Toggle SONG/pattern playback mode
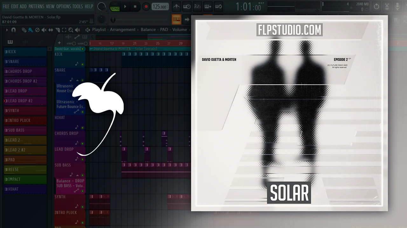407x228 pixels. click(x=115, y=7)
